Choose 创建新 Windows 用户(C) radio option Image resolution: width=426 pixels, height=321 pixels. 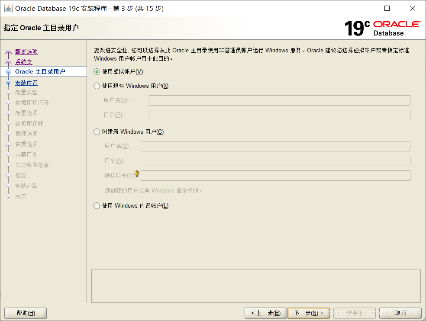(x=97, y=132)
